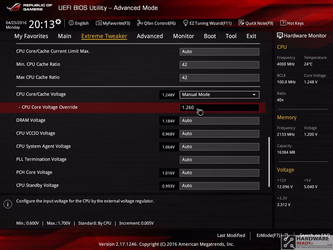
Task: Click the Search on FAQ link
Action: pyautogui.click(x=314, y=235)
